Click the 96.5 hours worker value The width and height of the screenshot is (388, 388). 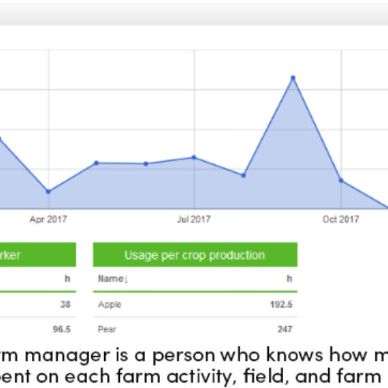click(x=62, y=329)
